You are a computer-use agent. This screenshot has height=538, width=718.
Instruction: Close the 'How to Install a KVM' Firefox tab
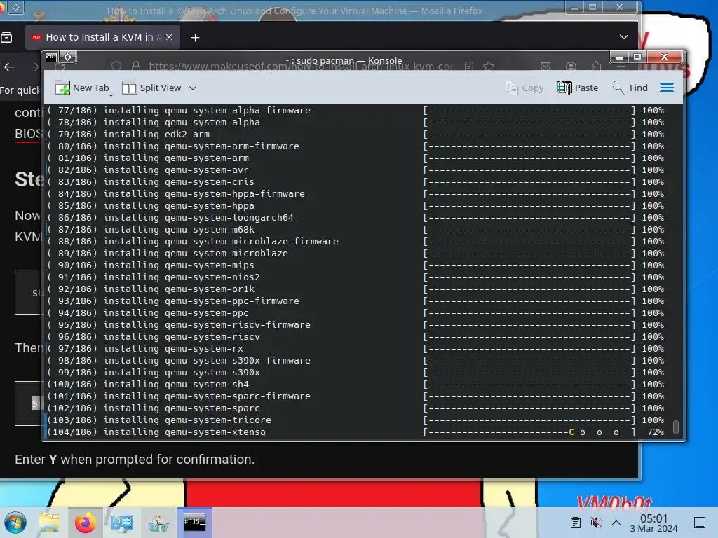169,38
